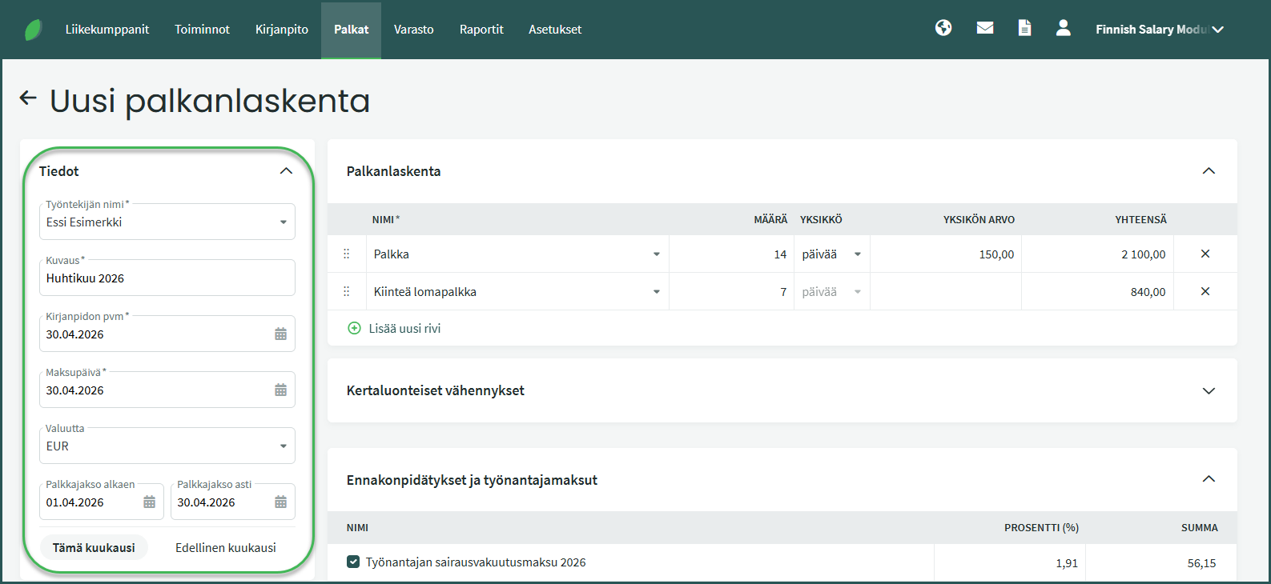Grab the drag handle of Kiinteä lomapalkka row

[347, 292]
